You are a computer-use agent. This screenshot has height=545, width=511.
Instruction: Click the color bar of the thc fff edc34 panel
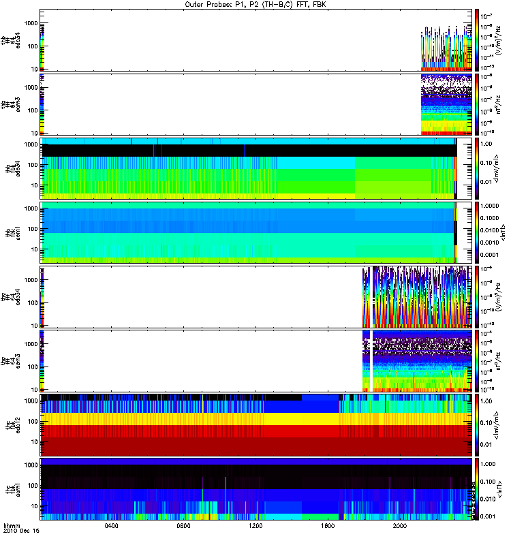click(x=477, y=297)
